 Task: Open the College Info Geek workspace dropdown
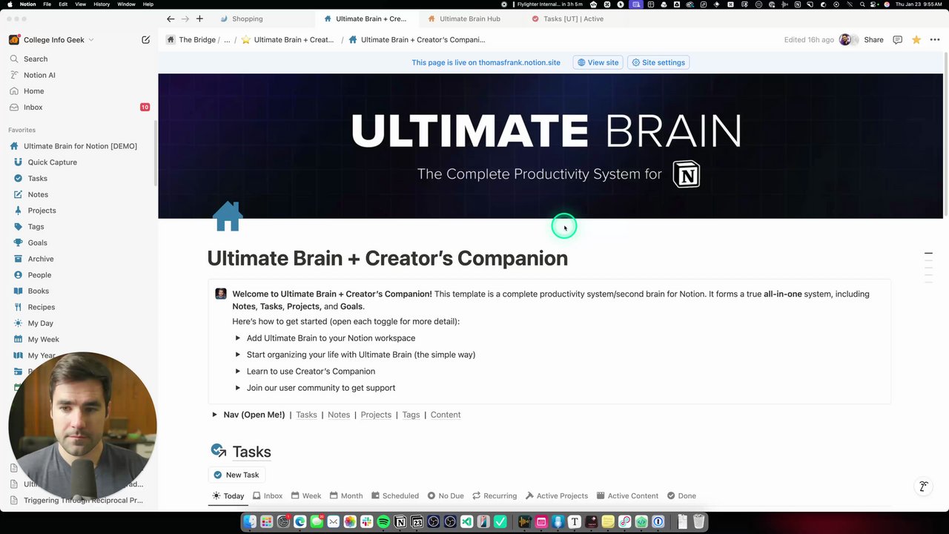click(52, 40)
